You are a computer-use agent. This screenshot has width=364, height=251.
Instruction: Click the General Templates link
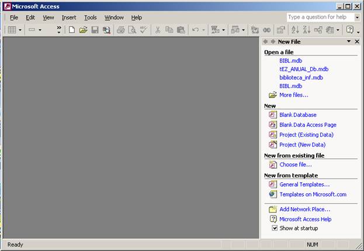pos(304,184)
